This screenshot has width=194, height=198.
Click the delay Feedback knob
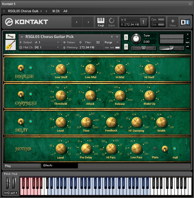tap(111, 122)
